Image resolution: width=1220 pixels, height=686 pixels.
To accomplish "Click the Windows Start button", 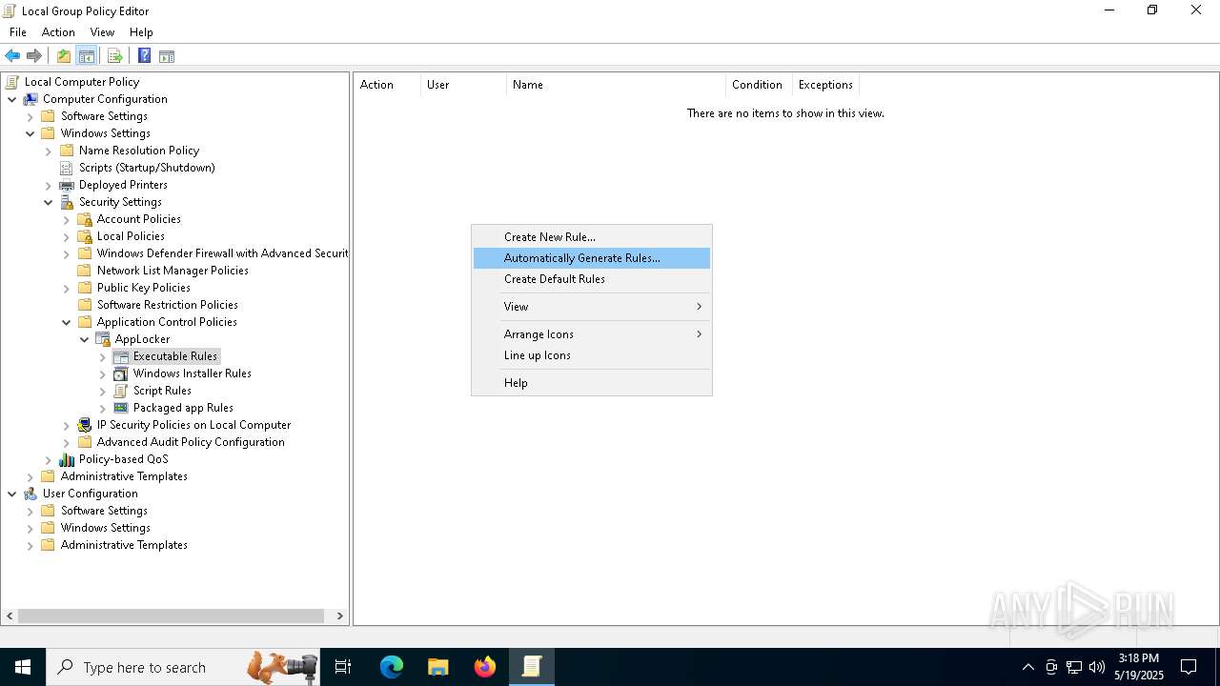I will 23,667.
